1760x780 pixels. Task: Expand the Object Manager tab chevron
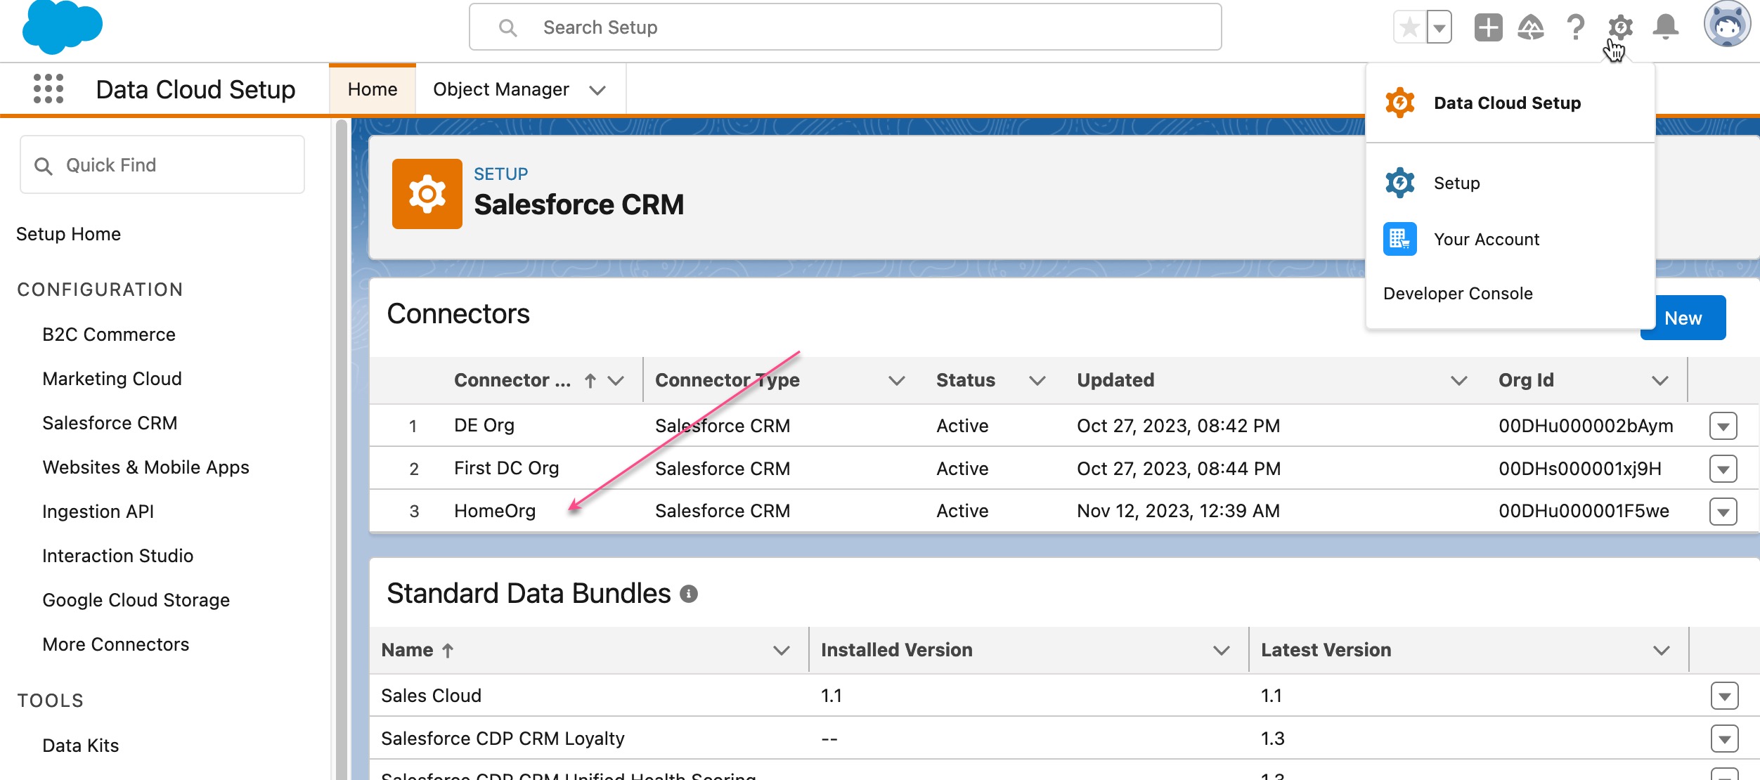[597, 90]
